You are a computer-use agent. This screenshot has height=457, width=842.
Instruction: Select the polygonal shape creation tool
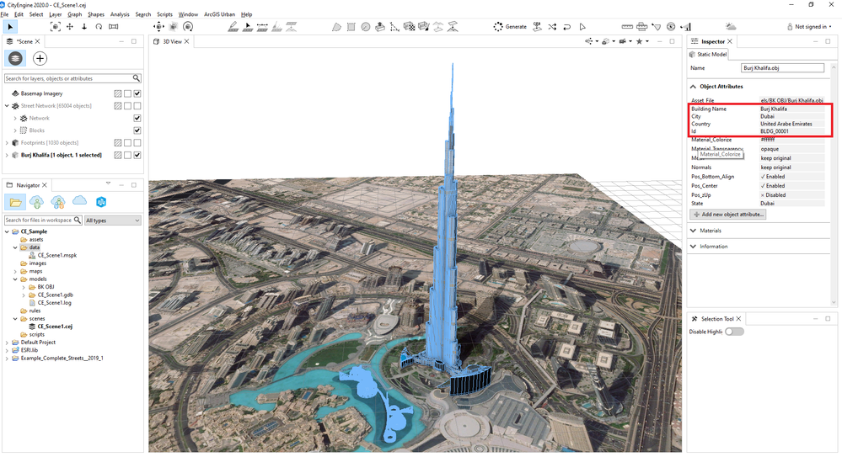[336, 27]
